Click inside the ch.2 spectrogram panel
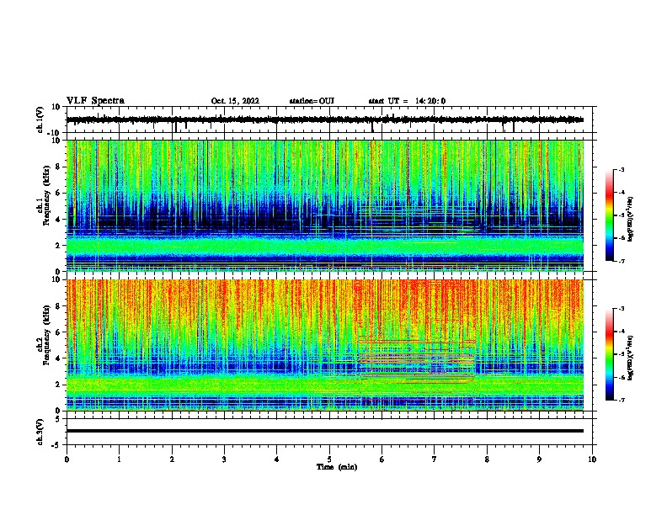 (325, 345)
